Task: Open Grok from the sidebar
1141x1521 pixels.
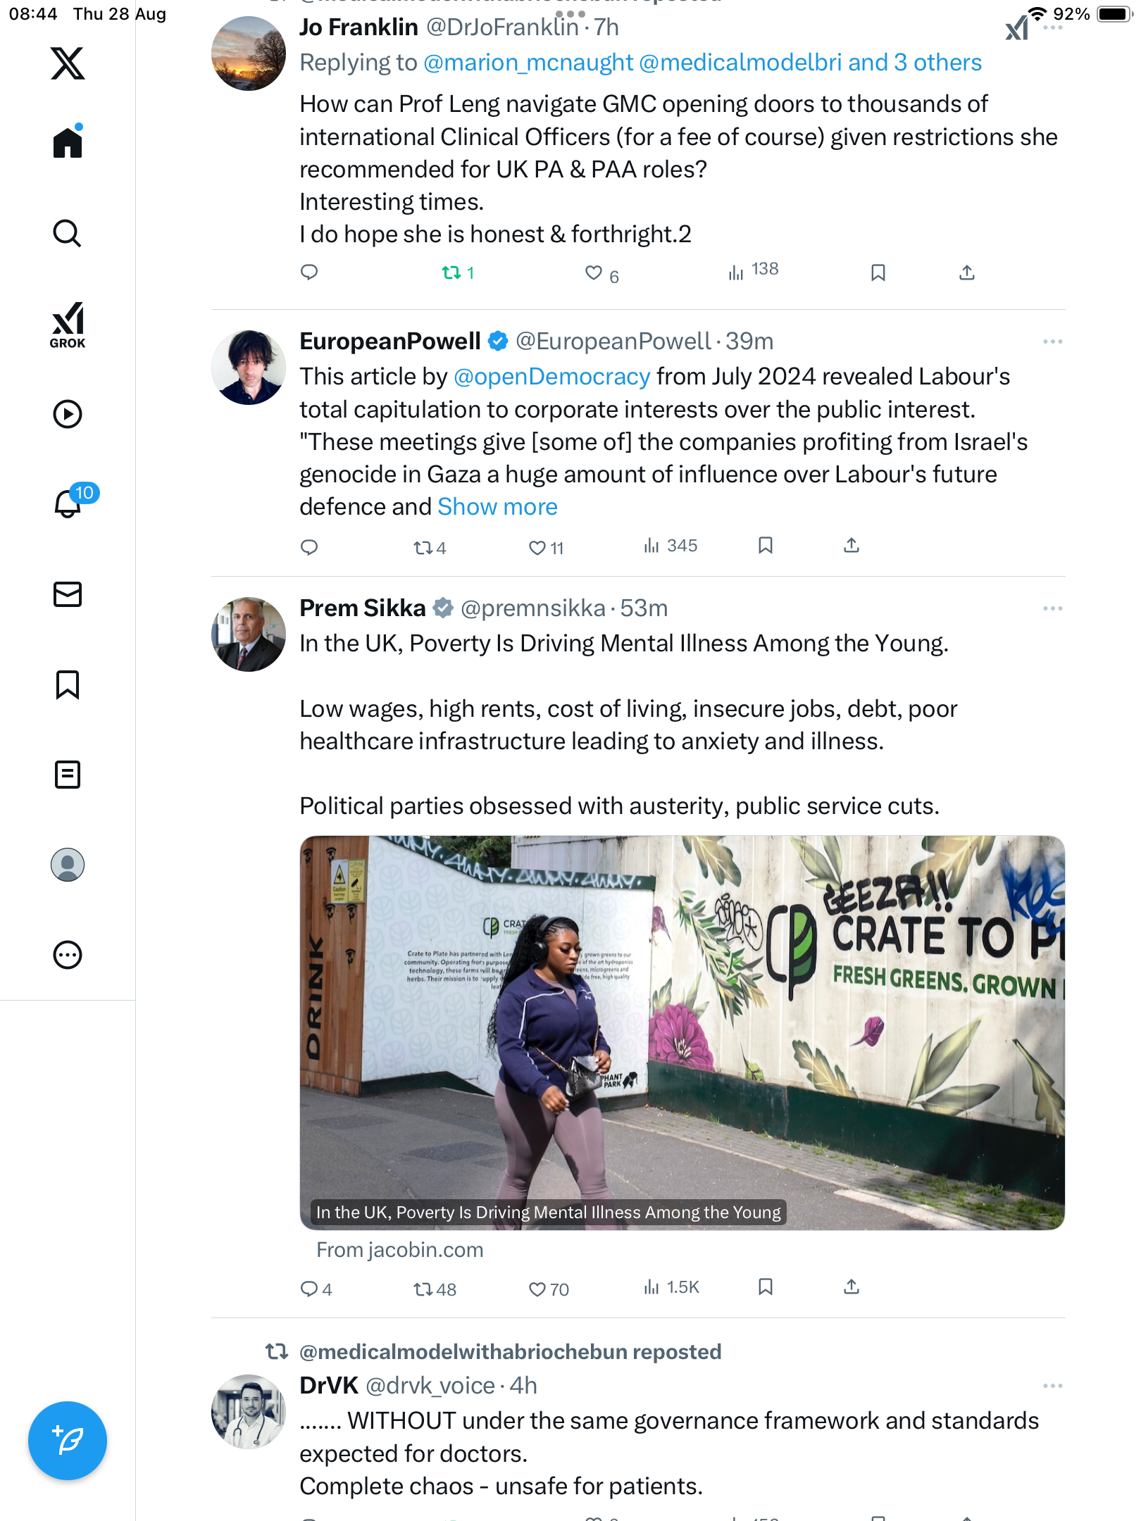Action: point(68,325)
